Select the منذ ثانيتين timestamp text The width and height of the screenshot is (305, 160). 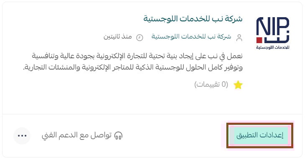click(118, 36)
